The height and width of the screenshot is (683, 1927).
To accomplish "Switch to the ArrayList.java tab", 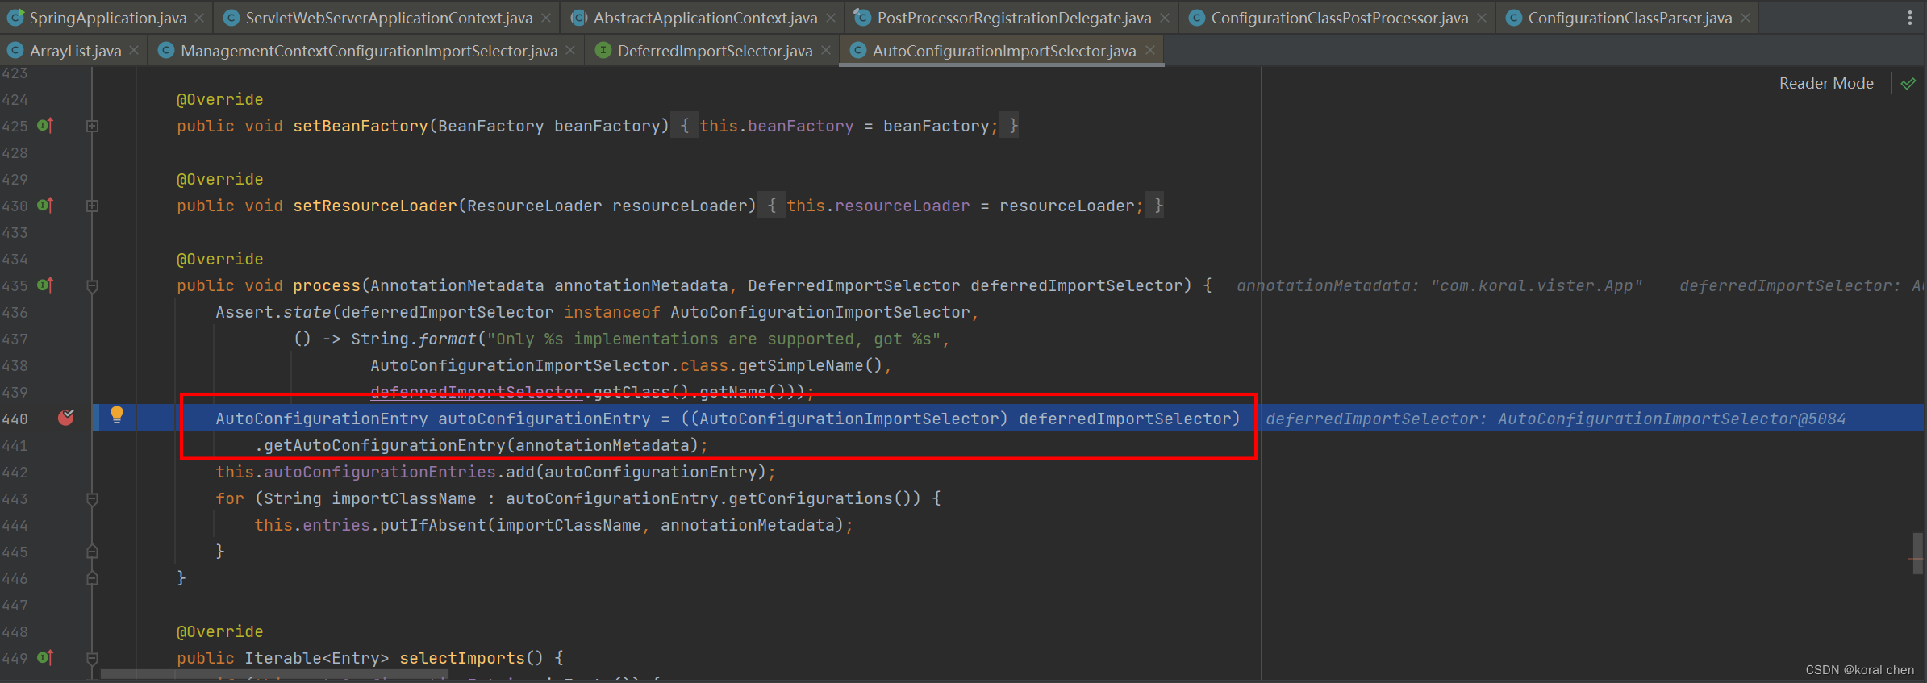I will pyautogui.click(x=75, y=51).
